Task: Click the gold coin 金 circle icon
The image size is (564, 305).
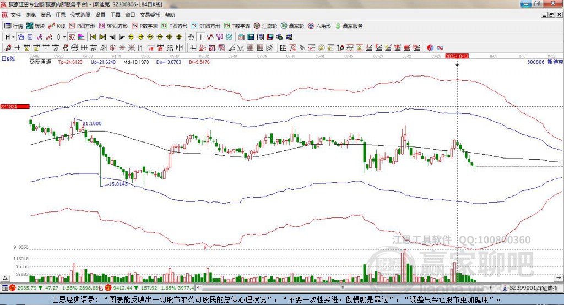Action: (x=321, y=47)
